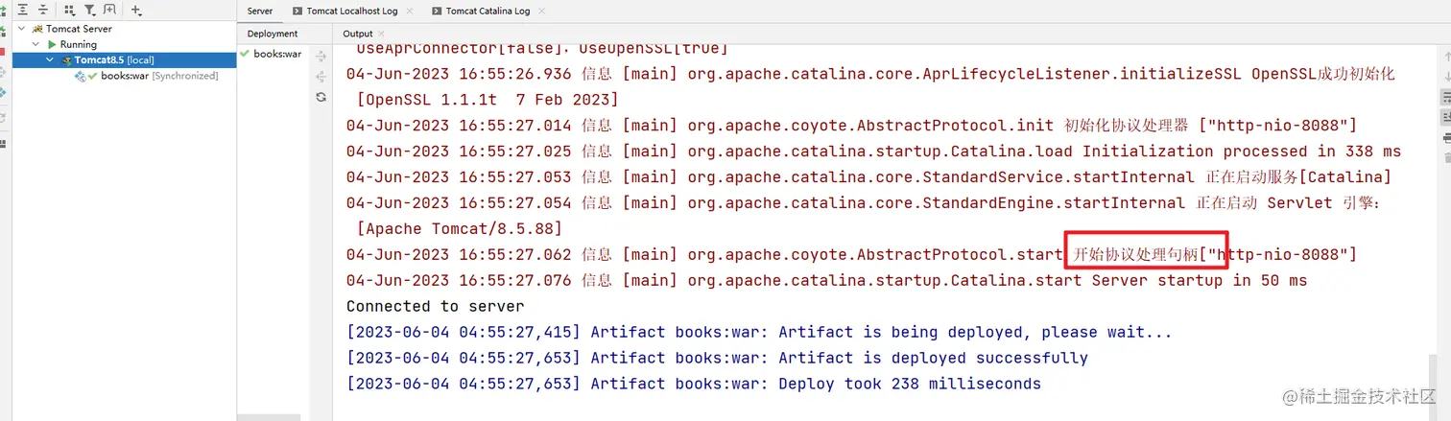Select books:war in the Deployment list
Screen dimensions: 1451x421
click(x=277, y=54)
